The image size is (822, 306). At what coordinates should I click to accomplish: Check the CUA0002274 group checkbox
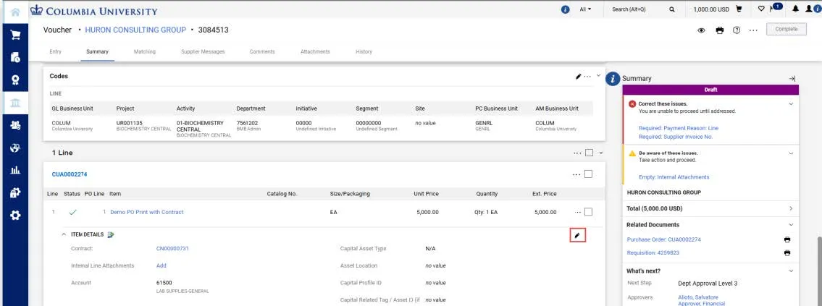coord(588,174)
